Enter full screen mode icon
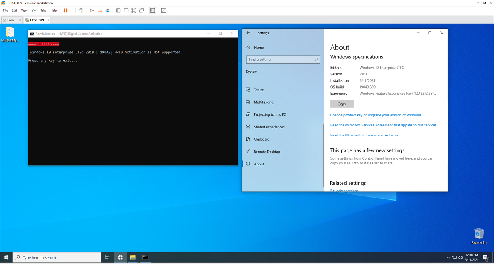Screen dimensions: 494x264 (134, 10)
